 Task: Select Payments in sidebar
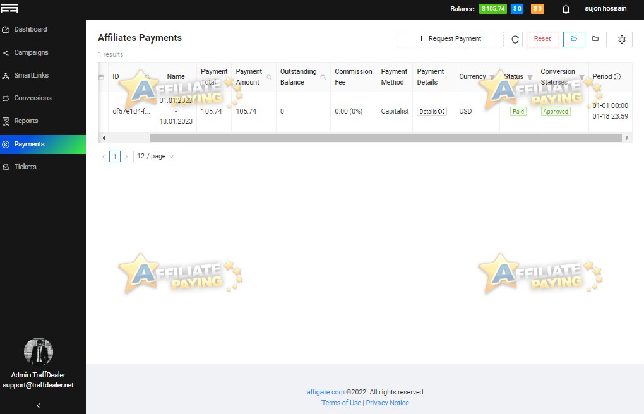[43, 144]
